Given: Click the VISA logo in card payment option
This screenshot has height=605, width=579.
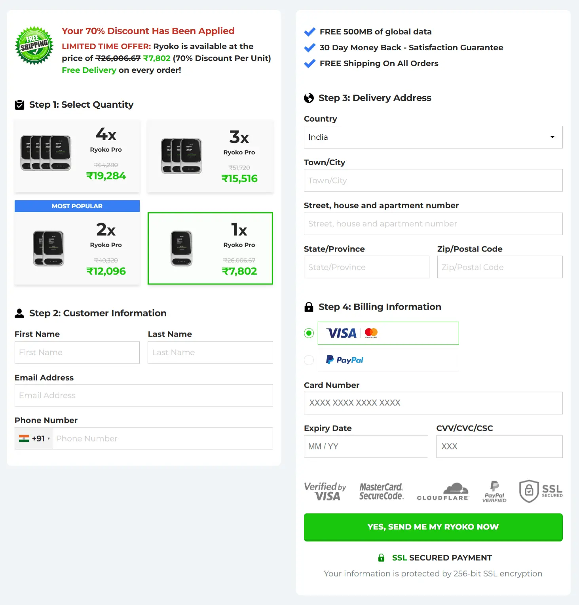Looking at the screenshot, I should [x=342, y=333].
